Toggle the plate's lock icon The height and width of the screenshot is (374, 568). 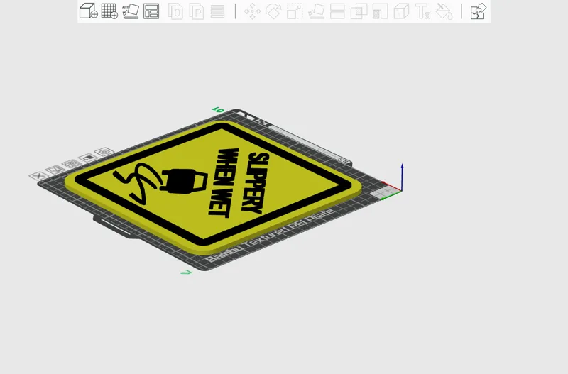[x=87, y=158]
